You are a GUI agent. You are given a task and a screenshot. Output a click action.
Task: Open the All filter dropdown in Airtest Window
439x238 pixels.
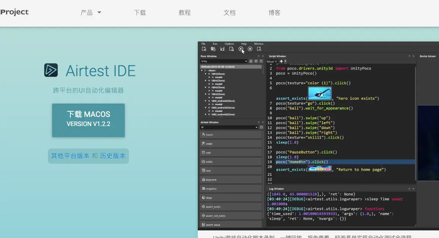229,127
